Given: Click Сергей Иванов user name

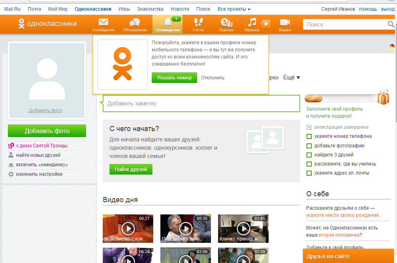Looking at the screenshot, I should 338,9.
